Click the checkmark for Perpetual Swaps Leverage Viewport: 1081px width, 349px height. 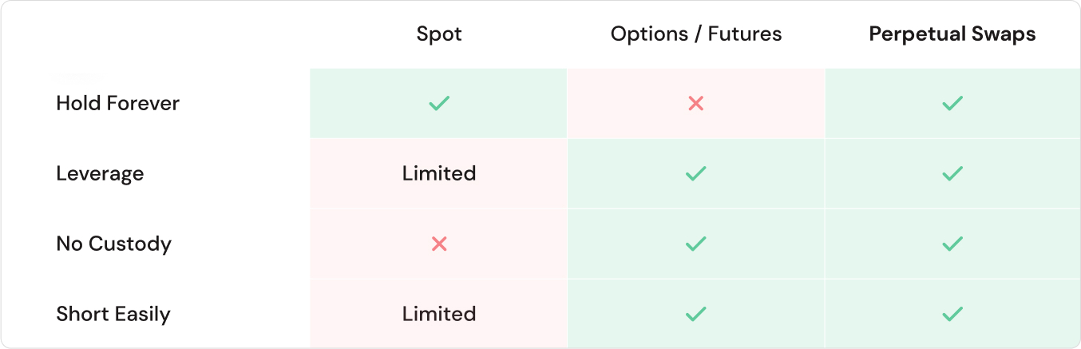click(x=952, y=173)
